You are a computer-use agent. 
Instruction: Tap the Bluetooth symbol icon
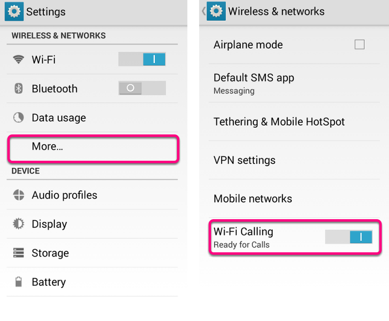pos(18,89)
